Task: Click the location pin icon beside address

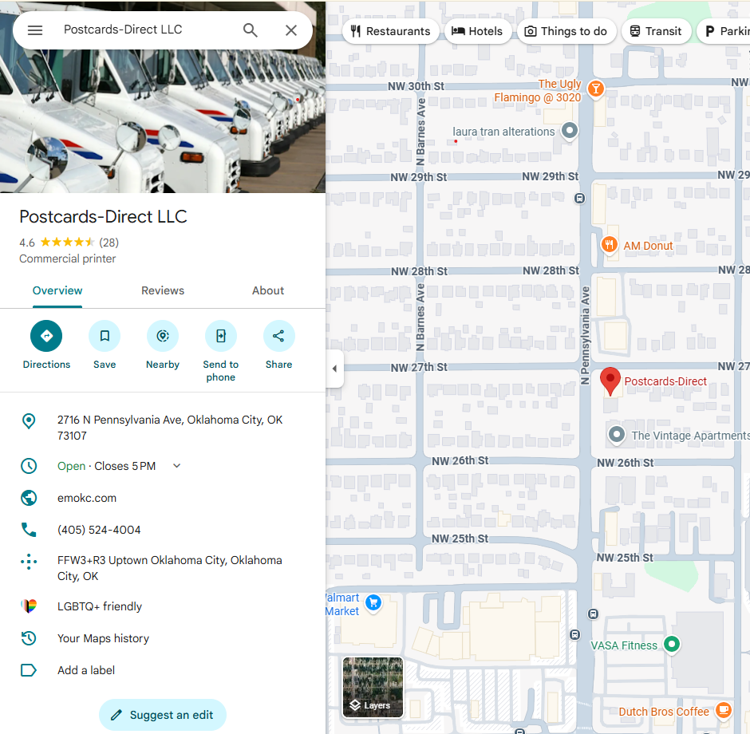Action: pos(29,420)
